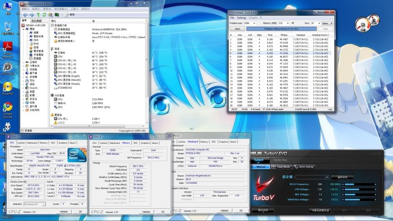Click TurboV save profile button
393x221 pixels.
(342, 177)
